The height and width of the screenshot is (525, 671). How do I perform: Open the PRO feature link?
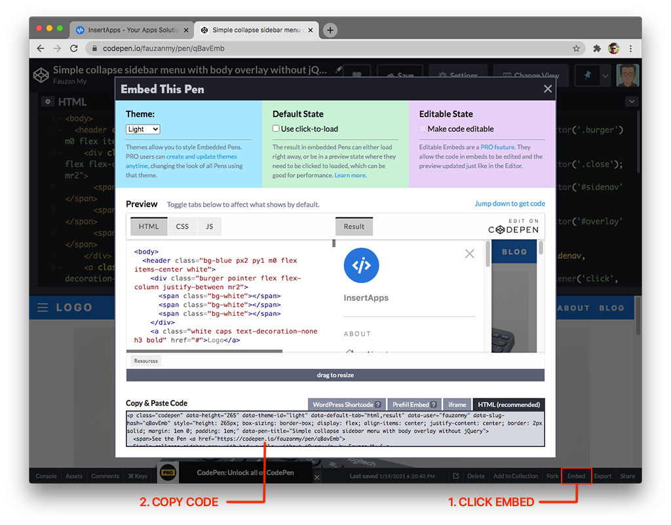[497, 147]
